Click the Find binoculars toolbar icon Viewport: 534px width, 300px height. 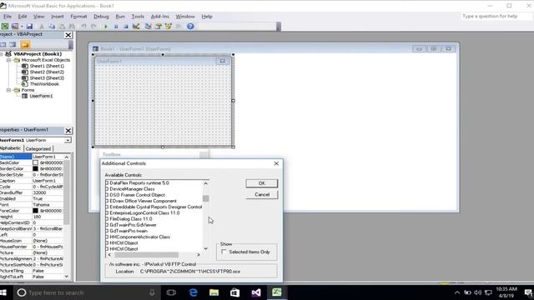[x=72, y=26]
